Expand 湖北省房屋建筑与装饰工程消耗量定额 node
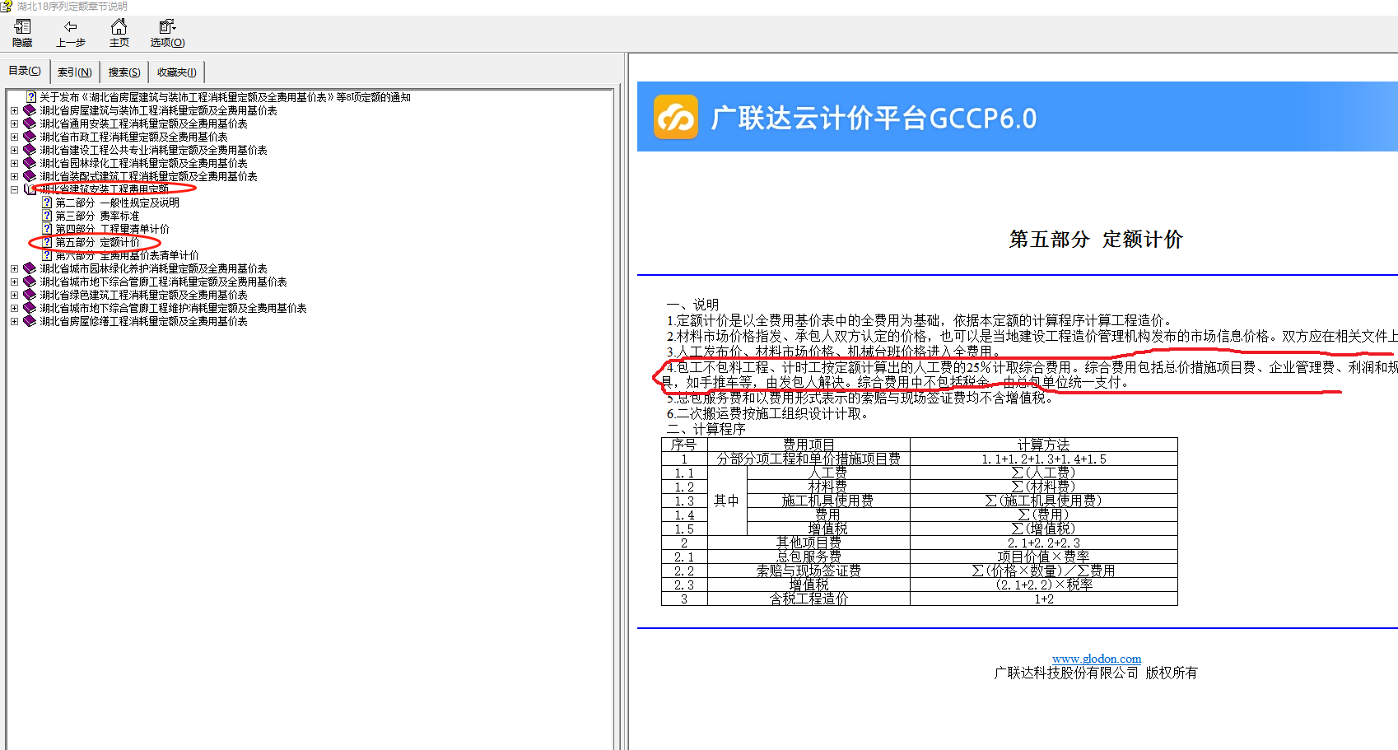1398x750 pixels. tap(14, 110)
